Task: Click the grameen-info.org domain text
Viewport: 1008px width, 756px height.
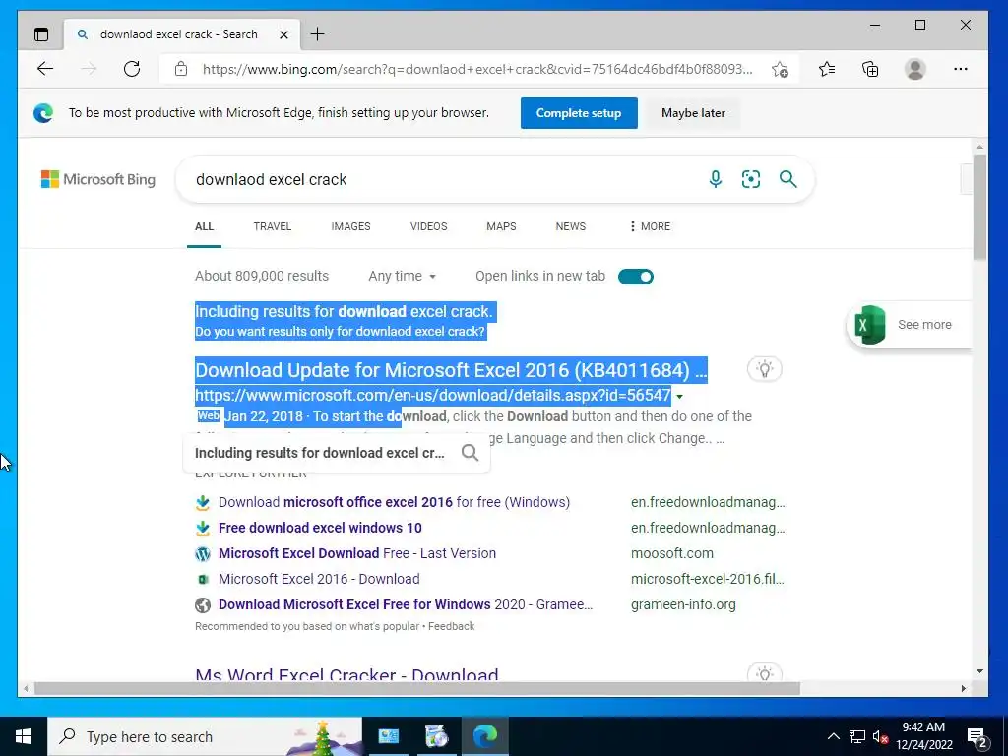Action: tap(683, 605)
